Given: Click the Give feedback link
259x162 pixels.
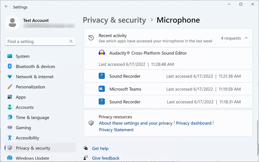Looking at the screenshot, I should tap(106, 158).
